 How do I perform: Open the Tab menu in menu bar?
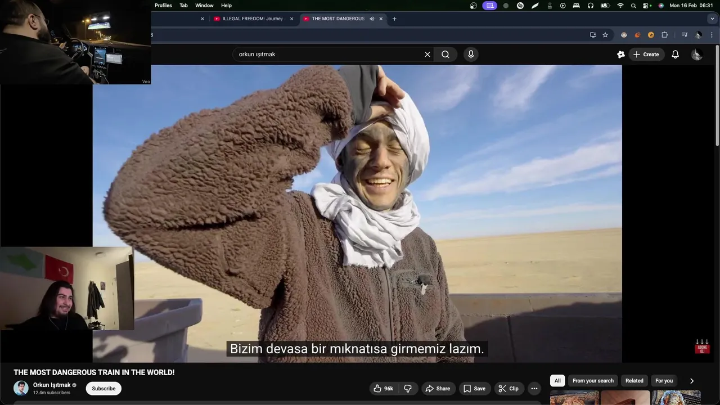click(183, 6)
